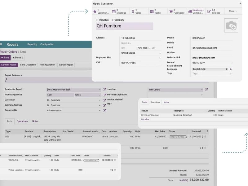Image resolution: width=248 pixels, height=186 pixels.
Task: Open external link icon beside Responsible field
Action: [x=104, y=110]
